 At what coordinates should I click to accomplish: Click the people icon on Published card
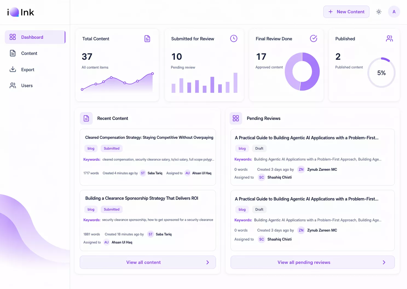389,39
